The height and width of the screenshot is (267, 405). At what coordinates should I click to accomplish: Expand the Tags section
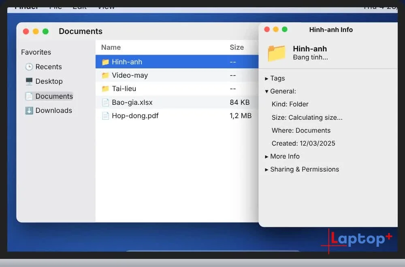266,78
